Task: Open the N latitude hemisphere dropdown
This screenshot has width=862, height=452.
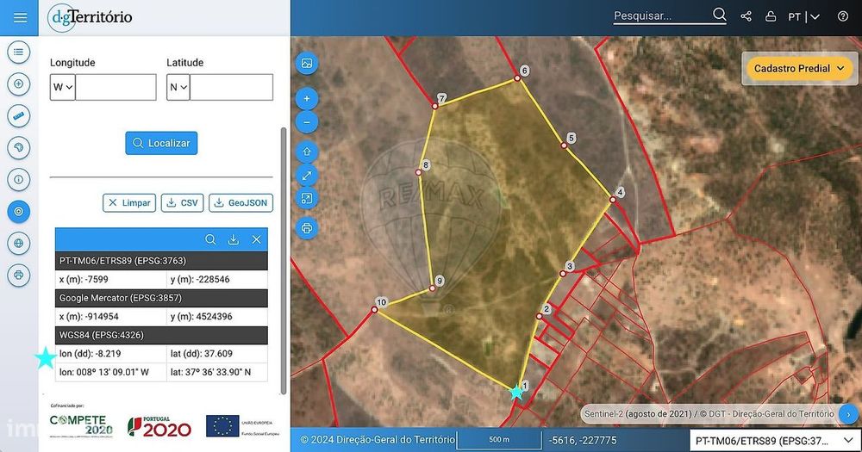Action: (178, 87)
